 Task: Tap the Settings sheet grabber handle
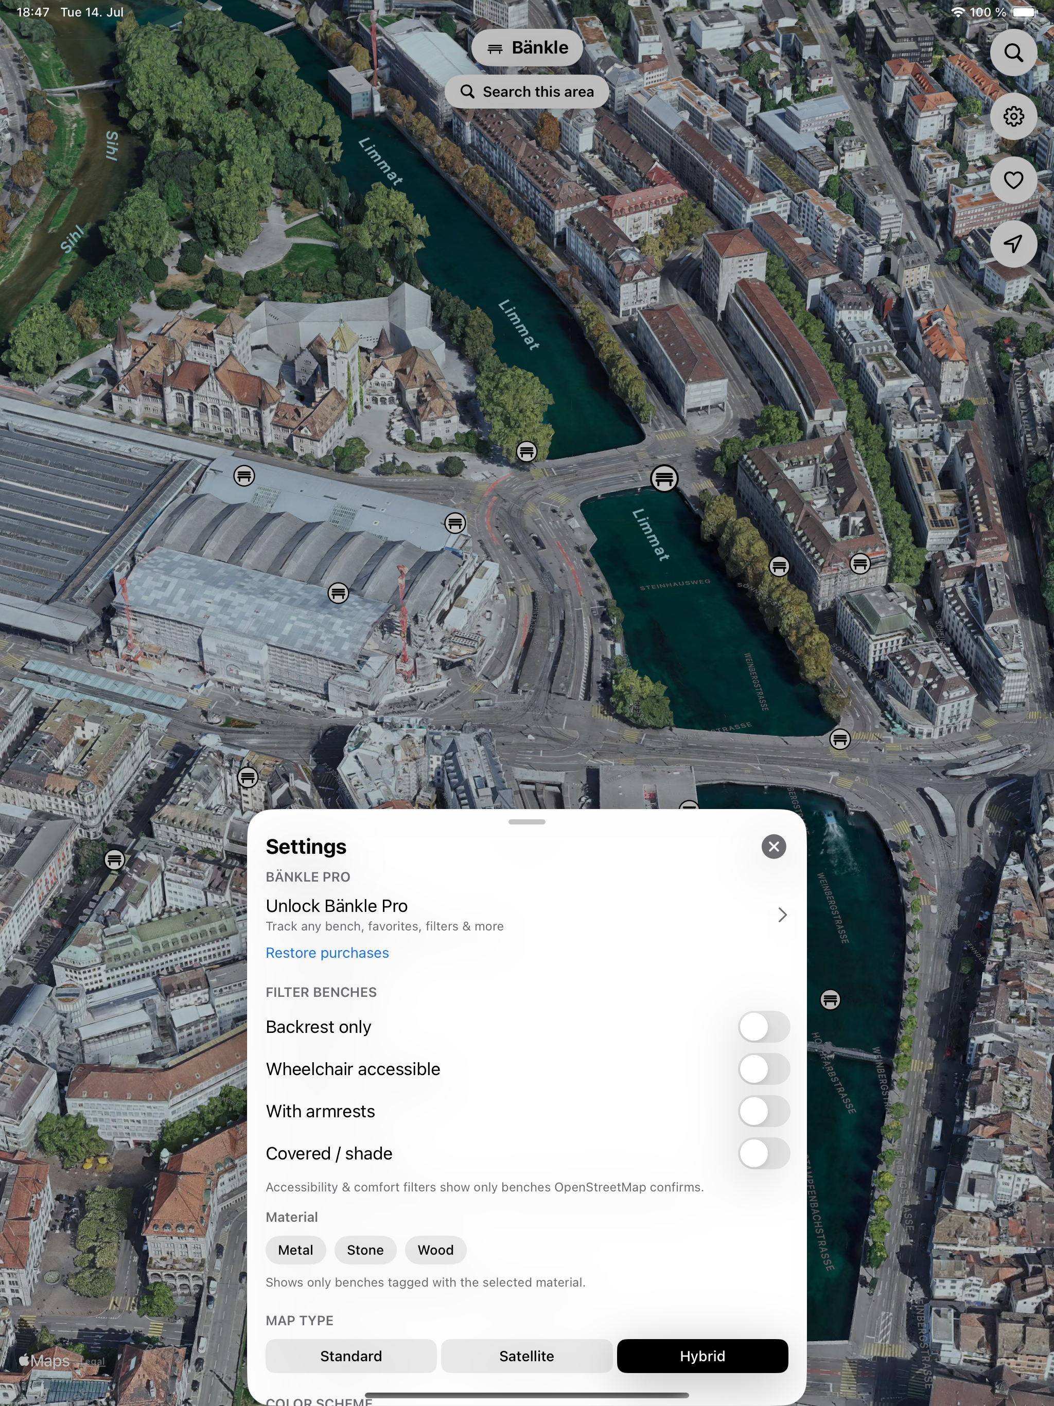(x=527, y=822)
